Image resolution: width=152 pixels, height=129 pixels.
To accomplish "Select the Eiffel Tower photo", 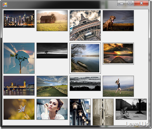I will (85, 25).
